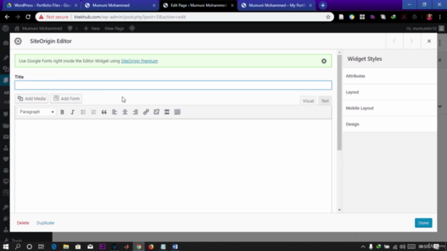Open the Chrome menu three dots

440,17
